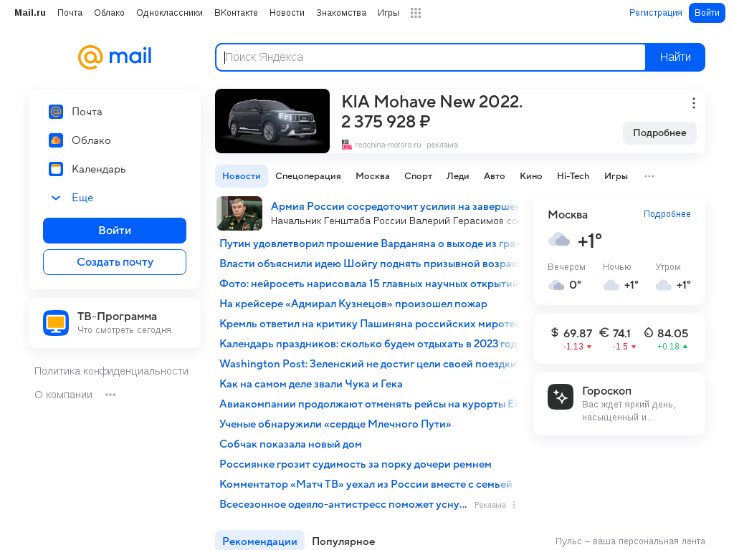Open the Подробнее weather link

(x=667, y=214)
